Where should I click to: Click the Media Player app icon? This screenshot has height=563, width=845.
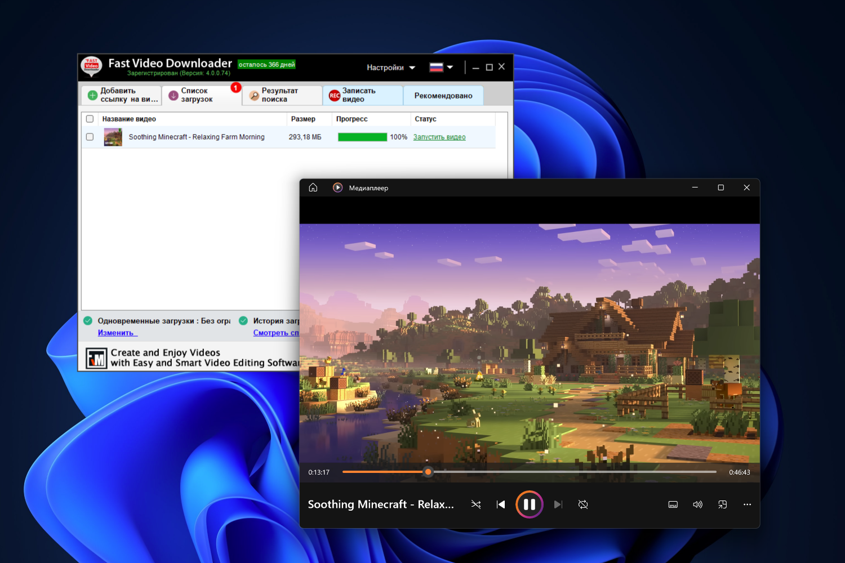(337, 187)
